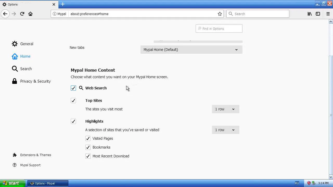Click the New tabs label
This screenshot has height=187, width=333.
click(x=77, y=48)
